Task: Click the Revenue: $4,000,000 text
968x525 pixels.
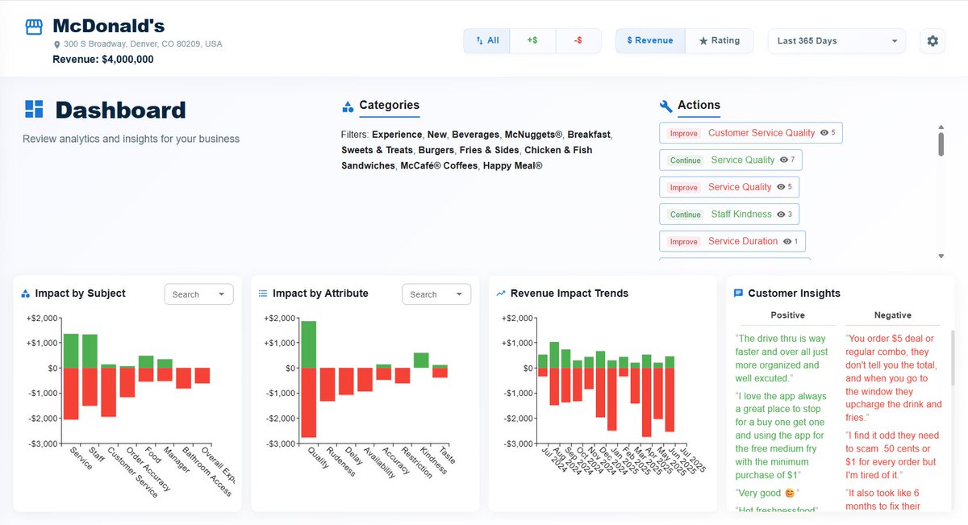Action: tap(103, 59)
